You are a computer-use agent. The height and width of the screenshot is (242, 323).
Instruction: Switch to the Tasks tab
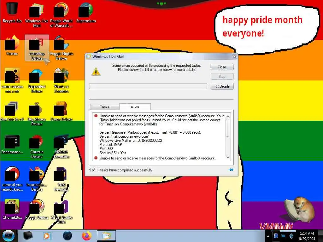coord(104,107)
